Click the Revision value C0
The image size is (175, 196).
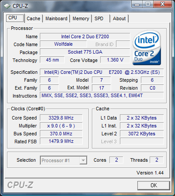coord(152,88)
